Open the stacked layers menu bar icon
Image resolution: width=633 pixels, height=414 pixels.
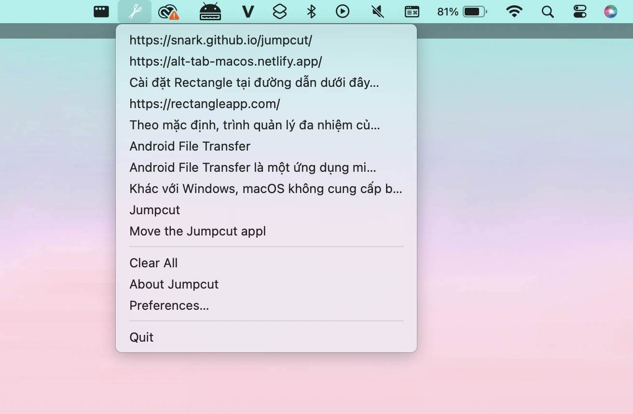280,12
